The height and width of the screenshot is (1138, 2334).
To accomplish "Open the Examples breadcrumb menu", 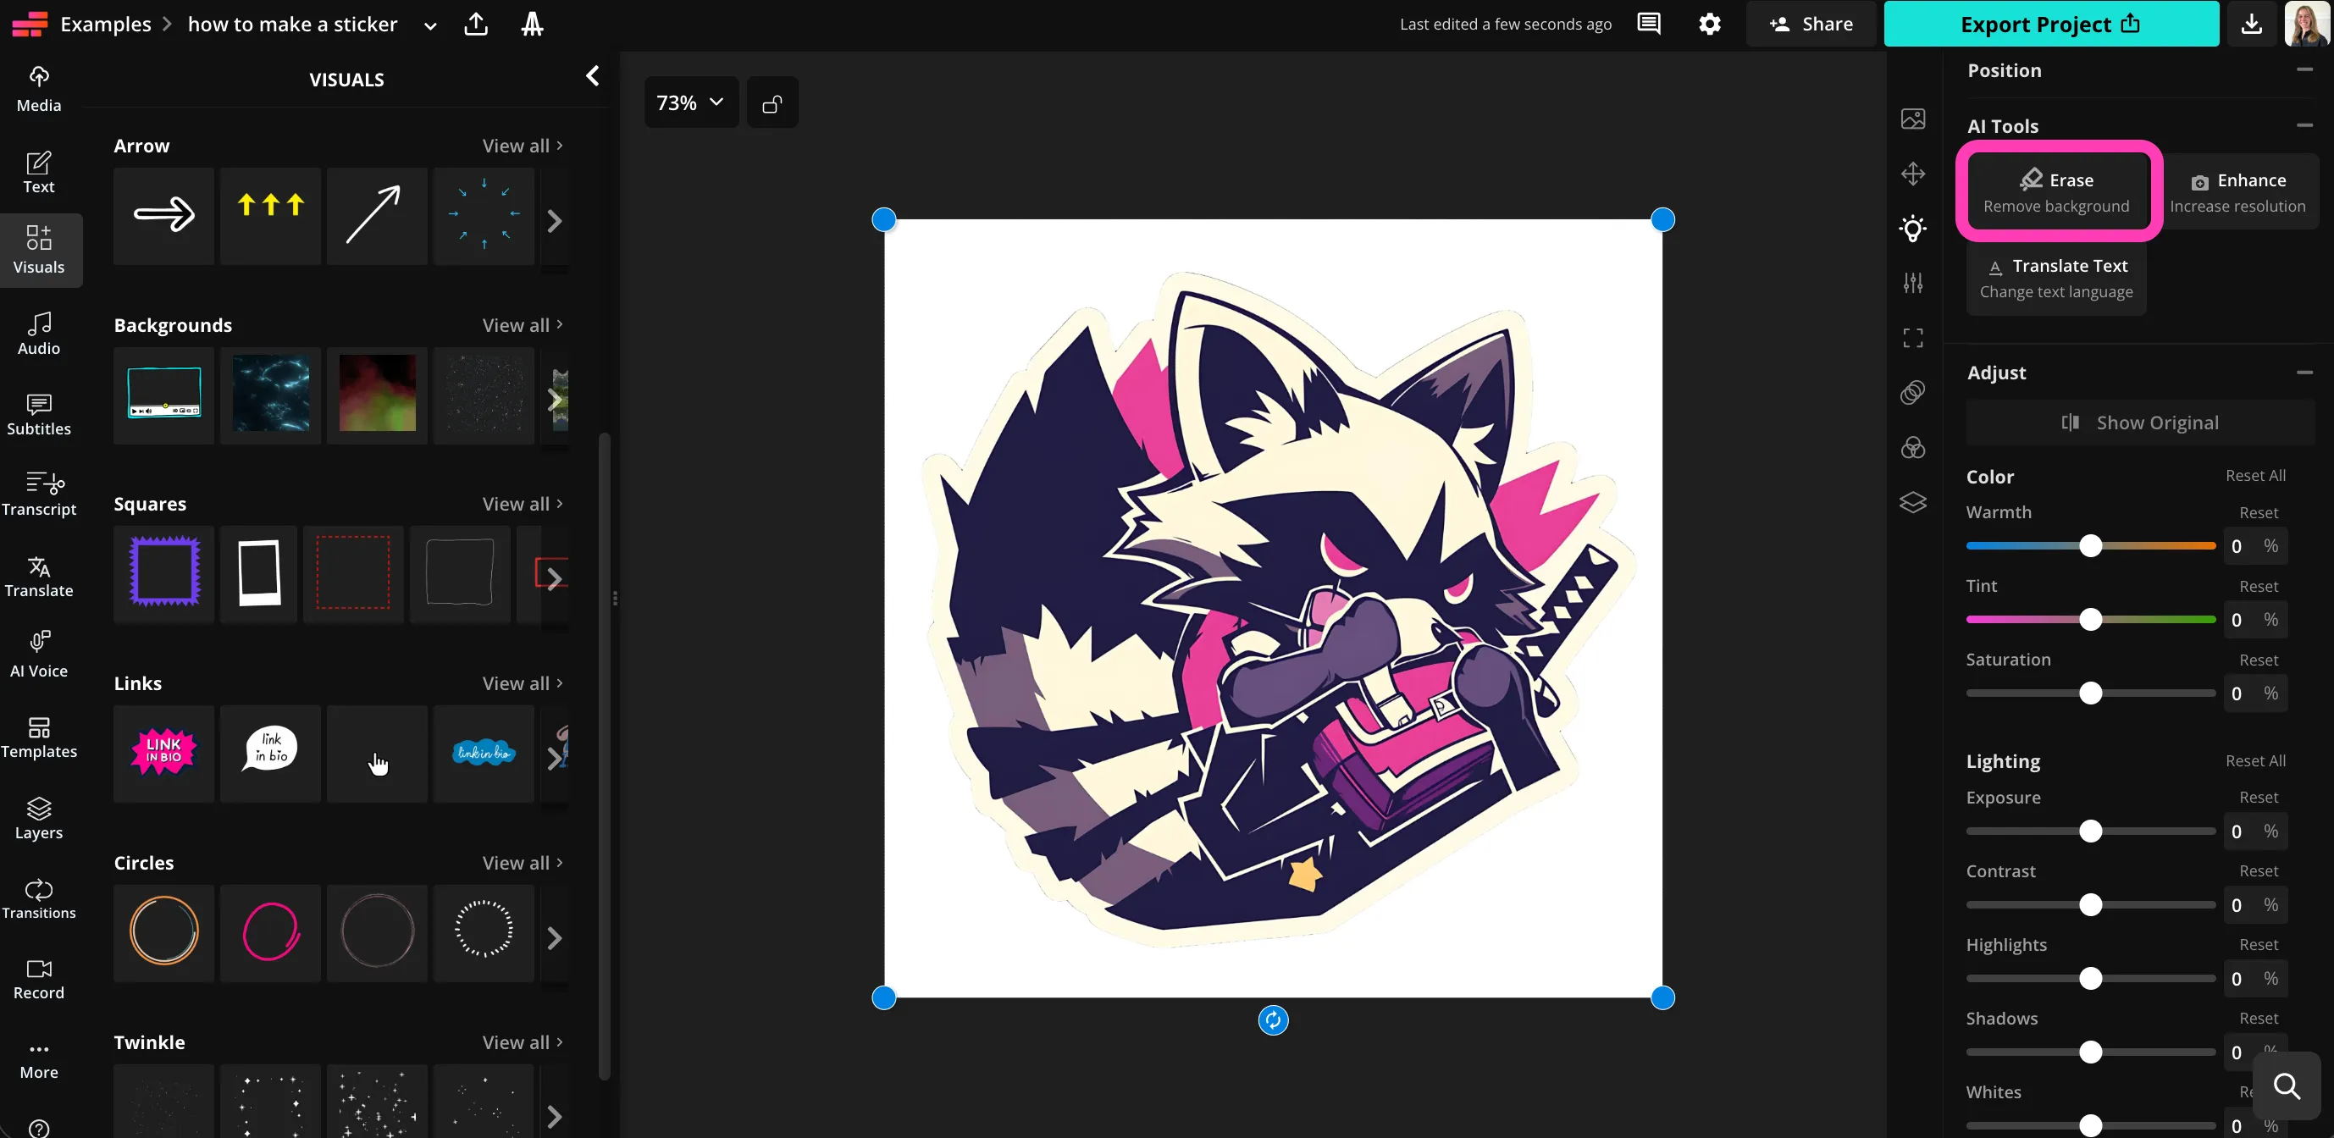I will pyautogui.click(x=105, y=24).
